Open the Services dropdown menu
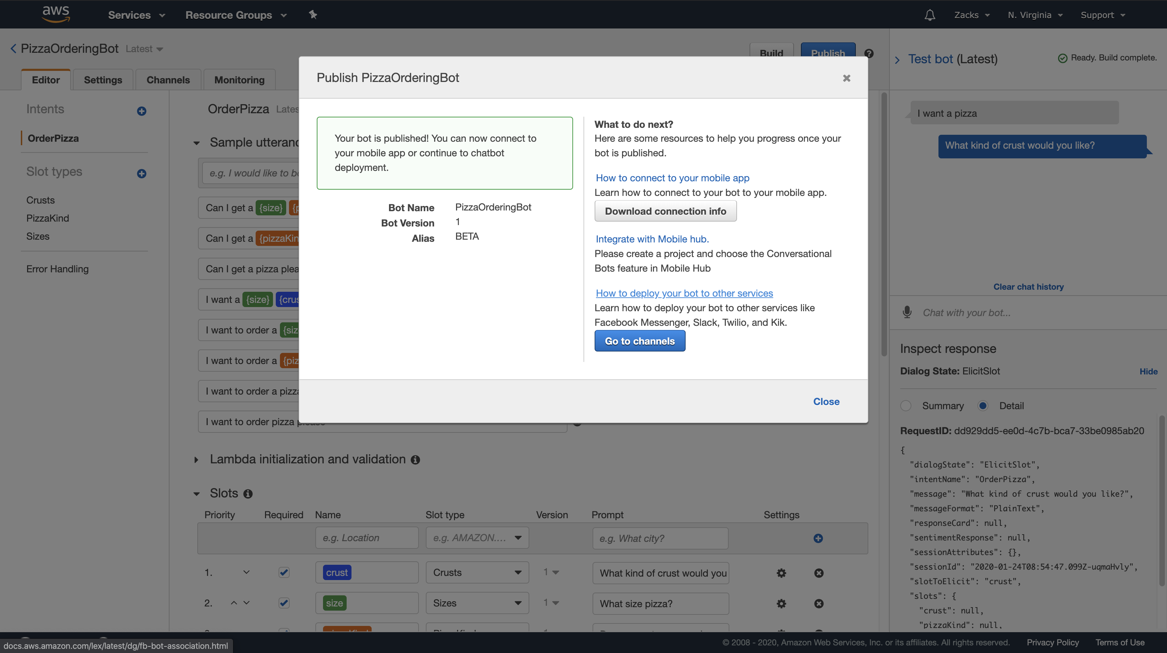 click(136, 15)
